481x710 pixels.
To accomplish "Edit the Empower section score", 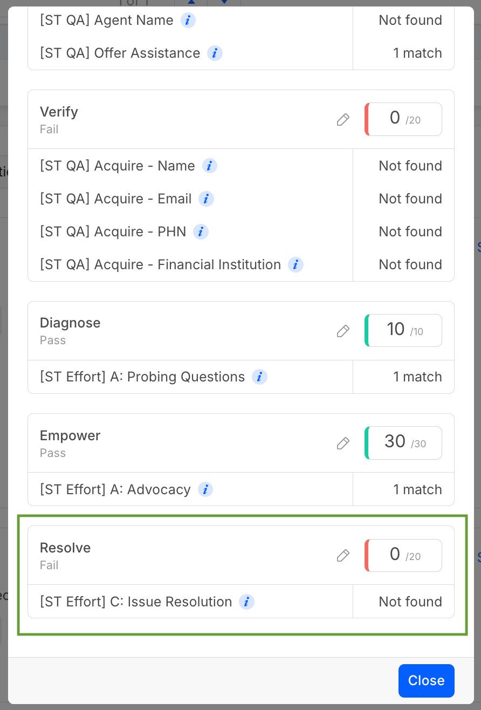I will pyautogui.click(x=343, y=443).
